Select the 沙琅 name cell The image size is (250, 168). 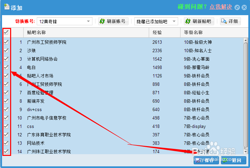(x=31, y=51)
